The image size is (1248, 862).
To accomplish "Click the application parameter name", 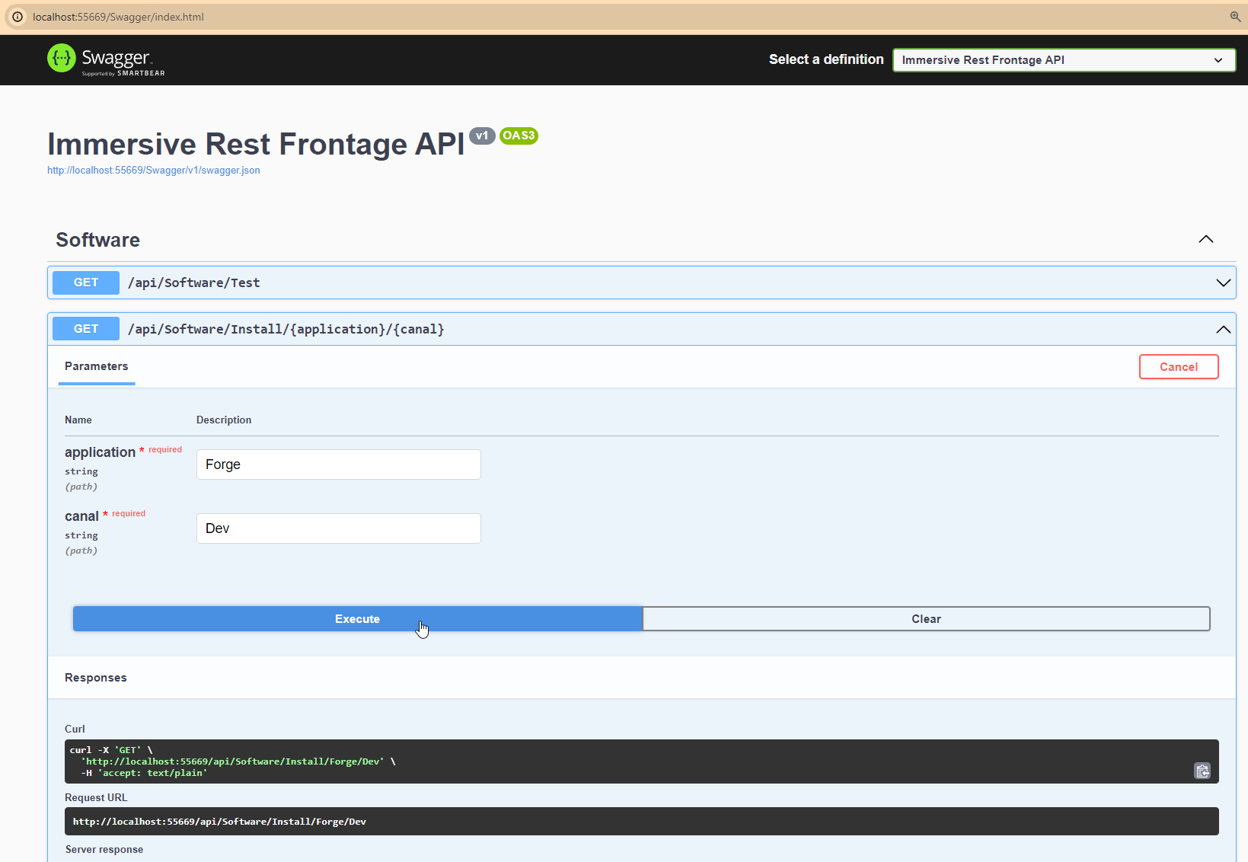I will (x=100, y=452).
